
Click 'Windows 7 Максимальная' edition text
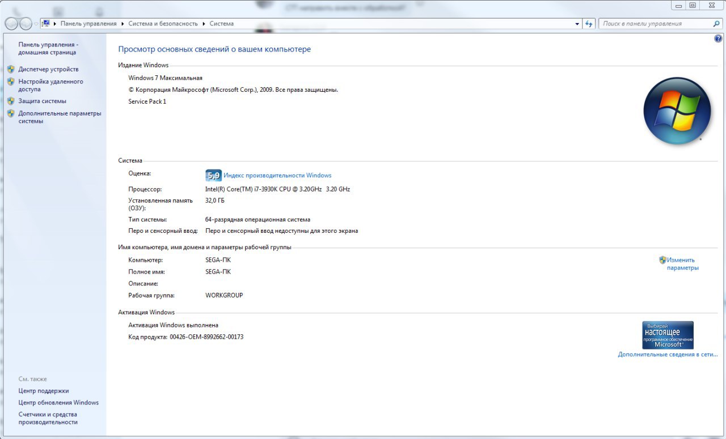point(165,78)
